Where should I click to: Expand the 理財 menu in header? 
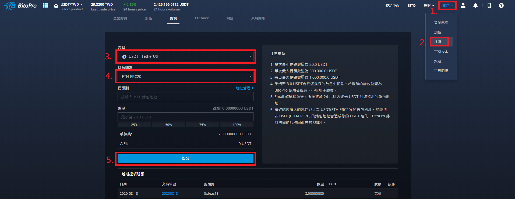click(x=429, y=6)
